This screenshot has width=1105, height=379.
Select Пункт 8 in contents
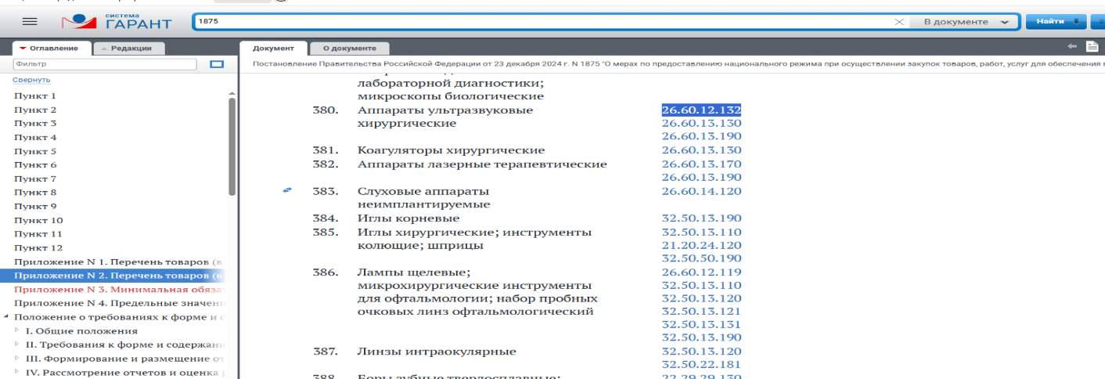pyautogui.click(x=35, y=192)
